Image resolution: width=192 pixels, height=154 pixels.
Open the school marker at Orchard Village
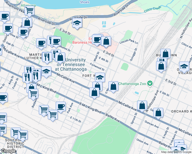click(184, 66)
